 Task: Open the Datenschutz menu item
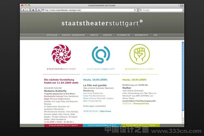click(x=141, y=35)
